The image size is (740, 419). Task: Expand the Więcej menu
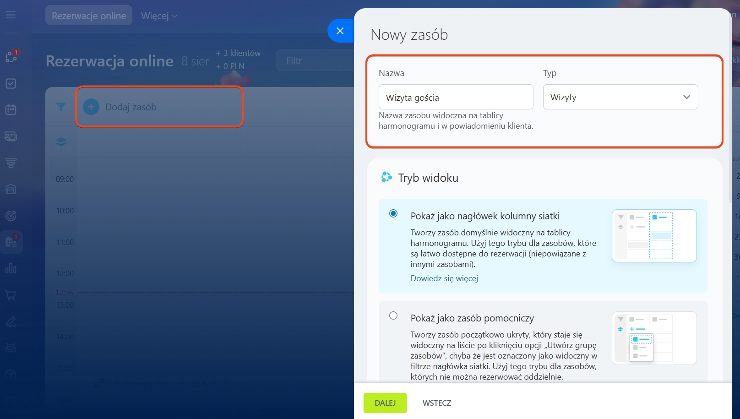pyautogui.click(x=158, y=16)
